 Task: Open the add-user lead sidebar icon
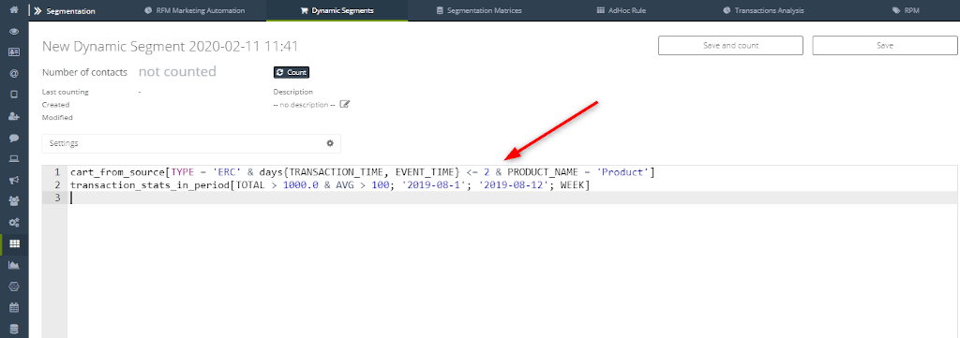14,116
